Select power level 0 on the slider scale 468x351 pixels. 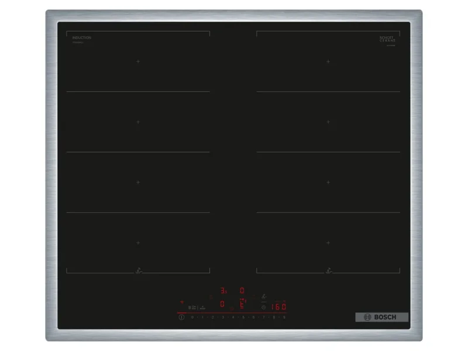tap(192, 317)
